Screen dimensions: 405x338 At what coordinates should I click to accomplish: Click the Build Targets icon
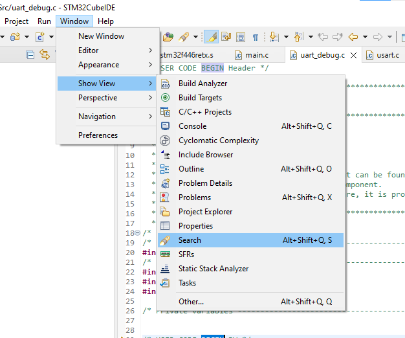point(165,98)
